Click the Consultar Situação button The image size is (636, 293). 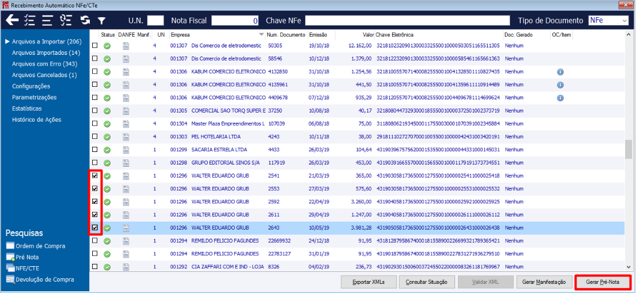click(x=426, y=282)
